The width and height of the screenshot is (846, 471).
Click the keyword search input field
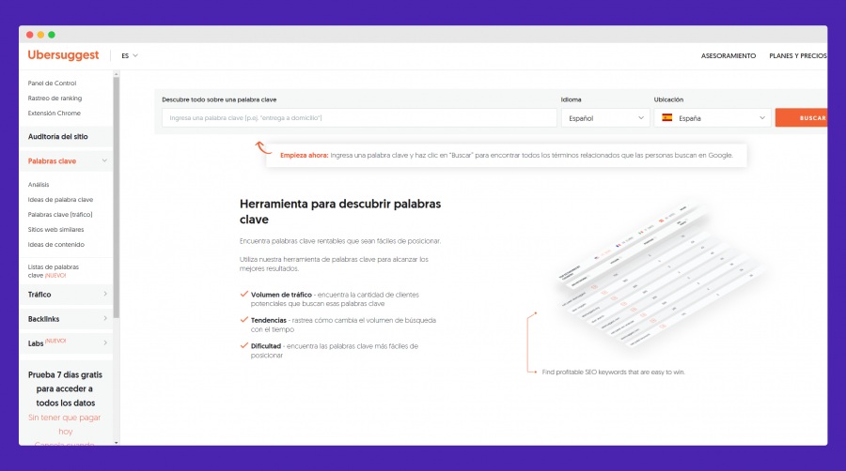click(359, 118)
